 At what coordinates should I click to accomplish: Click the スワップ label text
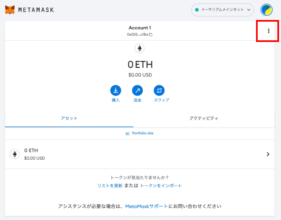161,100
